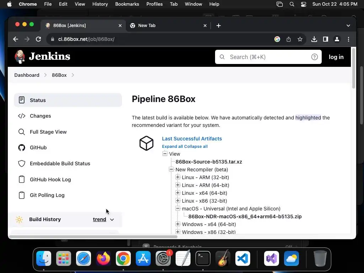Viewport: 364px width, 273px height.
Task: Click the Jenkins search field
Action: tap(268, 57)
